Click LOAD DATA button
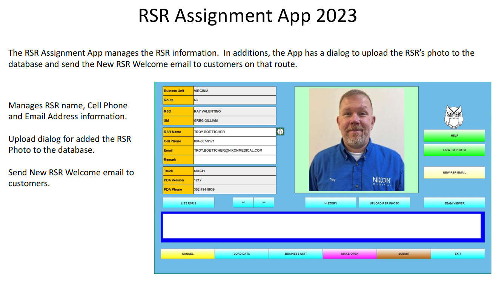 pos(242,254)
